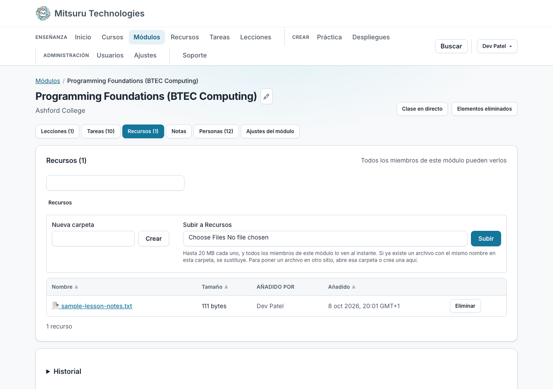Image resolution: width=553 pixels, height=389 pixels.
Task: Switch to the Lecciones (1) tab
Action: pyautogui.click(x=57, y=131)
